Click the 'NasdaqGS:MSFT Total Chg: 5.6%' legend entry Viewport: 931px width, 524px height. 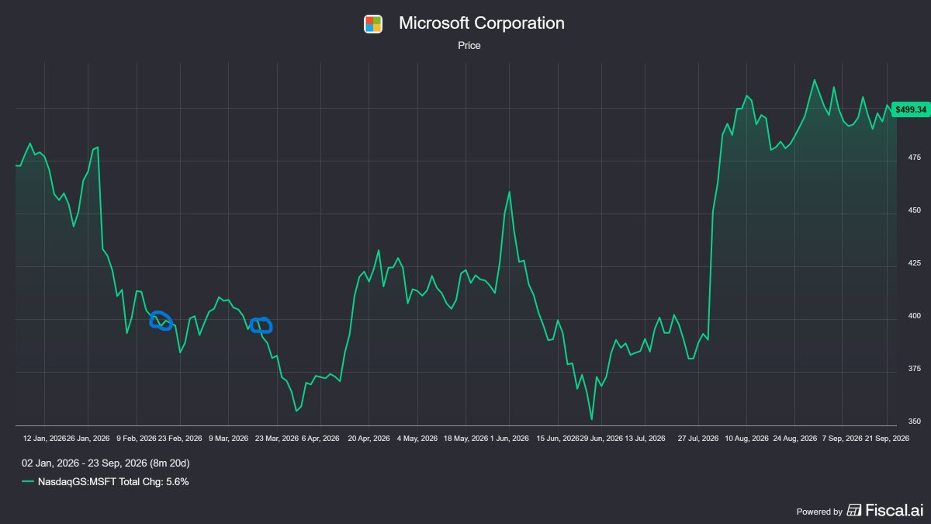tap(113, 482)
